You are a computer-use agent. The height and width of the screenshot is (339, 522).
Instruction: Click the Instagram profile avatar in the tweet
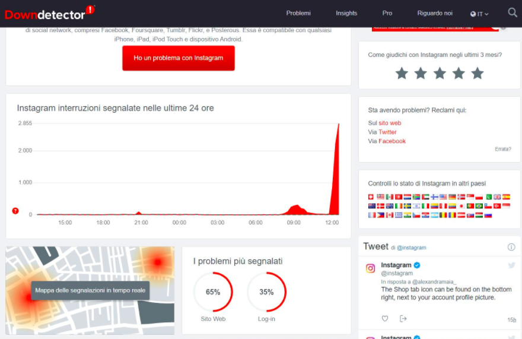tap(371, 268)
